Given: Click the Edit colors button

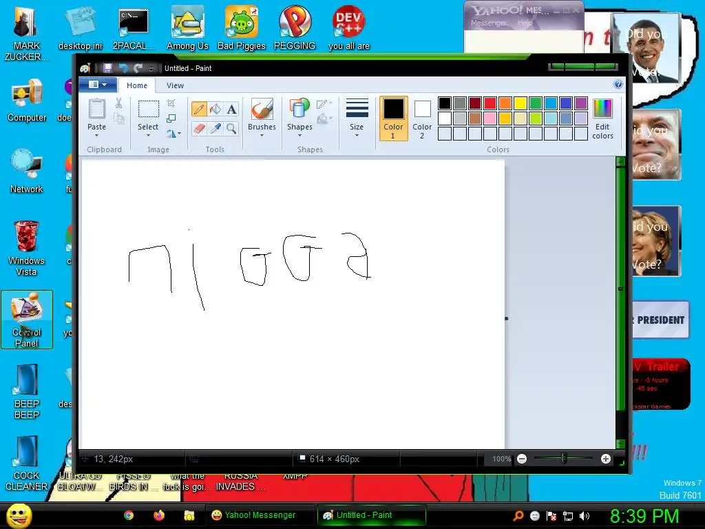Looking at the screenshot, I should [x=602, y=118].
